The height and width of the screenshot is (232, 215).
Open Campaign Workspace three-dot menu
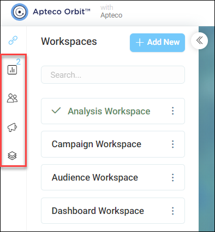[173, 144]
